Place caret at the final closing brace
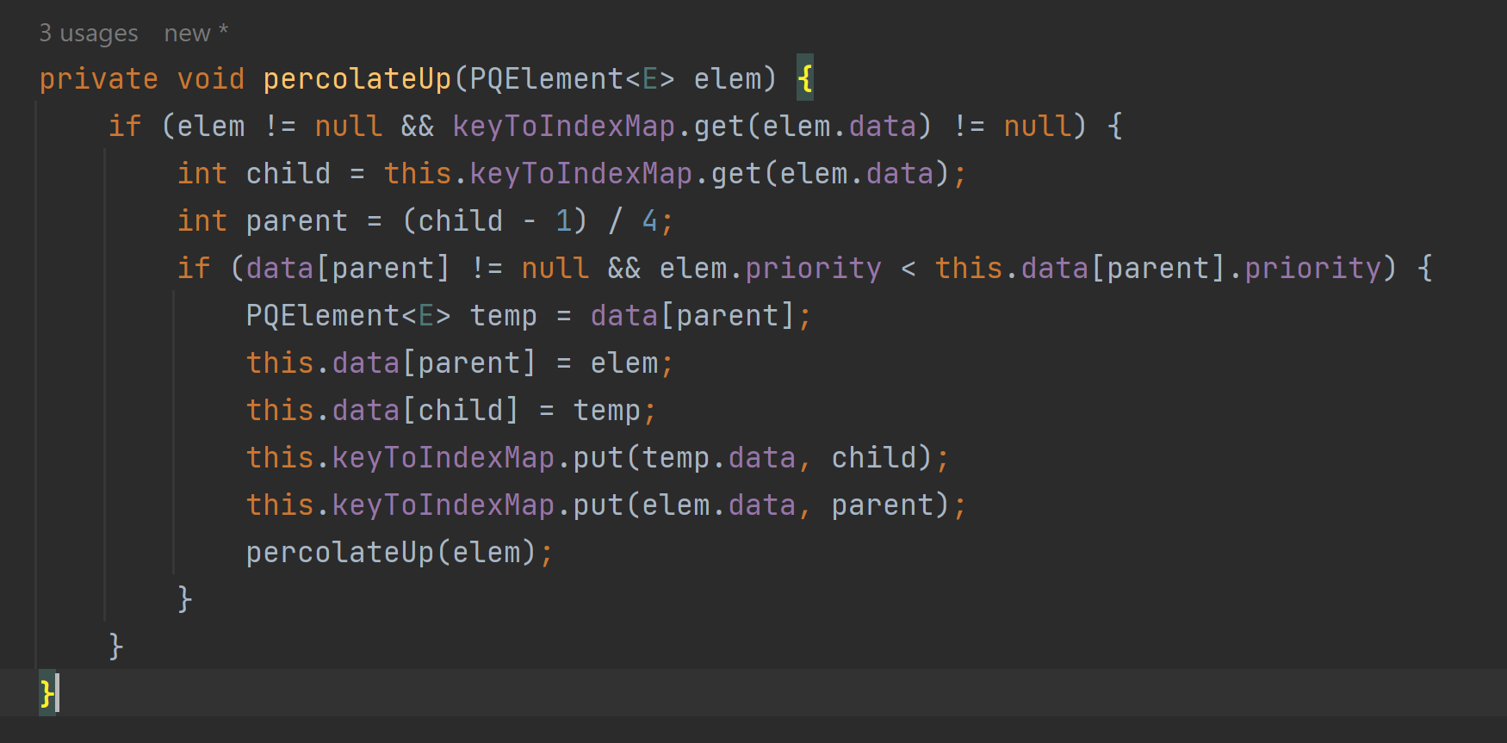Viewport: 1507px width, 743px height. pos(46,693)
